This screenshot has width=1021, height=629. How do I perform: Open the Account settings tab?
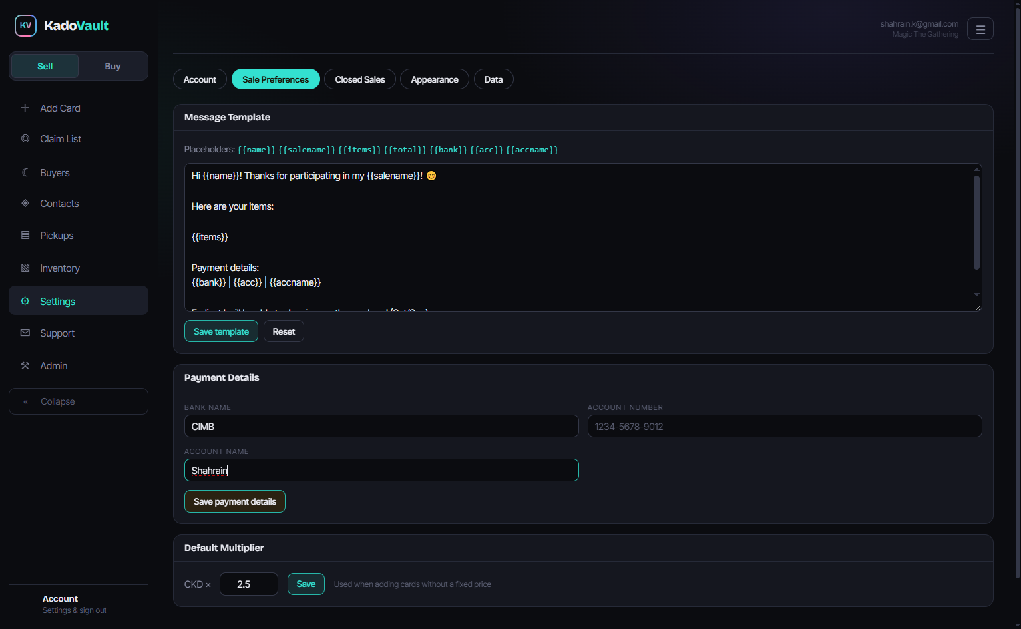tap(200, 79)
